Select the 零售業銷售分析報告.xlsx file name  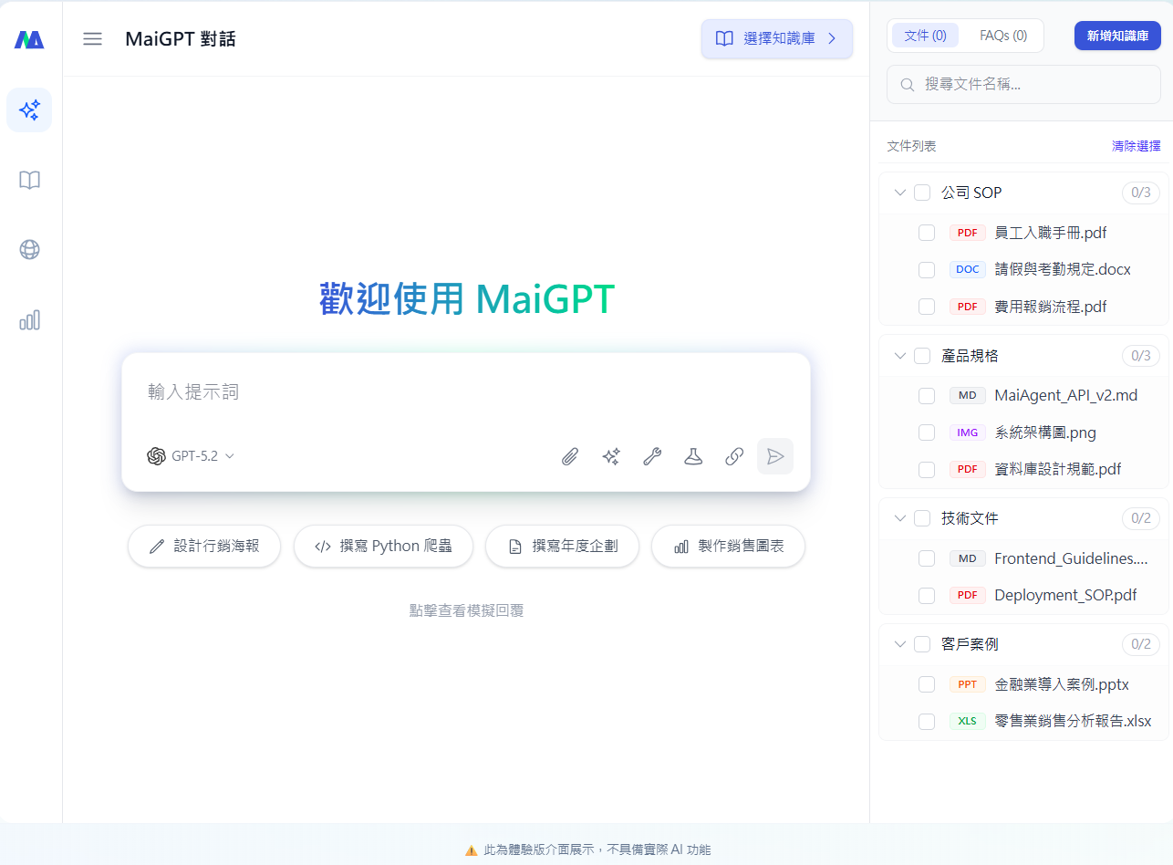coord(1073,721)
